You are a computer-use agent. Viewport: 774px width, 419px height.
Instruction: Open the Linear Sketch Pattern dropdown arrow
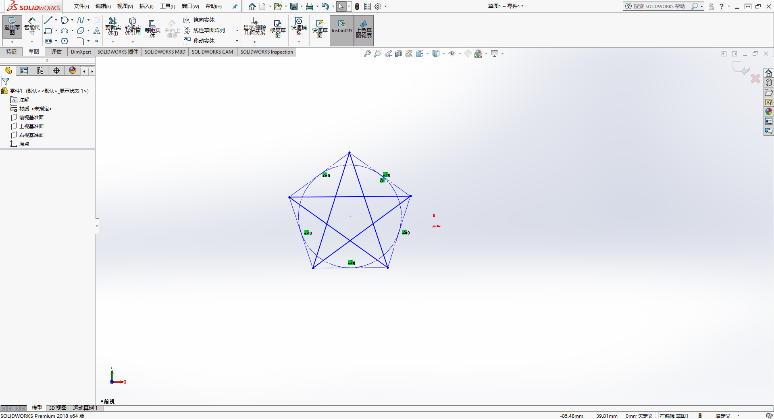(x=237, y=31)
